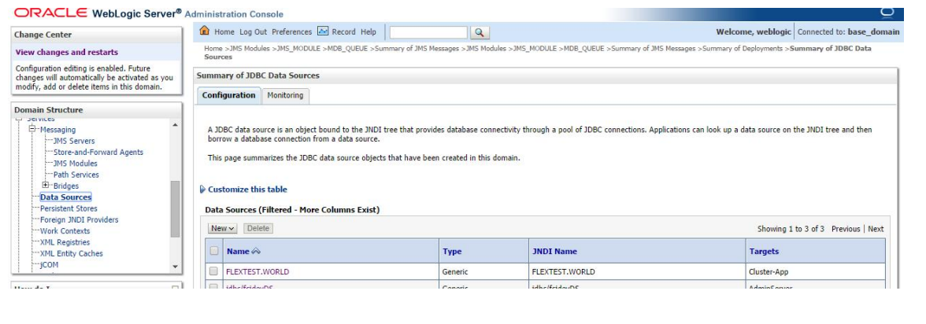The width and height of the screenshot is (926, 324).
Task: Click the Name column sort arrows icon
Action: tap(256, 252)
